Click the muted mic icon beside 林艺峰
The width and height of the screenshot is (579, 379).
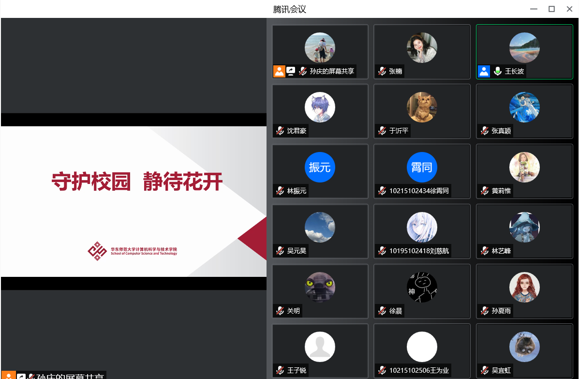[485, 251]
